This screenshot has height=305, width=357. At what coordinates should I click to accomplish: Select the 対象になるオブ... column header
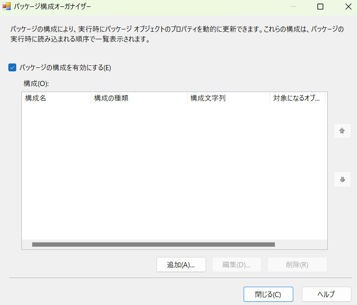[x=298, y=98]
